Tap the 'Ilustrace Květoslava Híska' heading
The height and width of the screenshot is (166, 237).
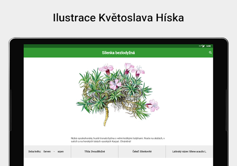click(118, 18)
